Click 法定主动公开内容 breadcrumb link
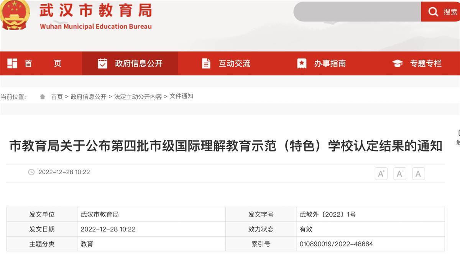Image resolution: width=460 pixels, height=256 pixels. [138, 97]
